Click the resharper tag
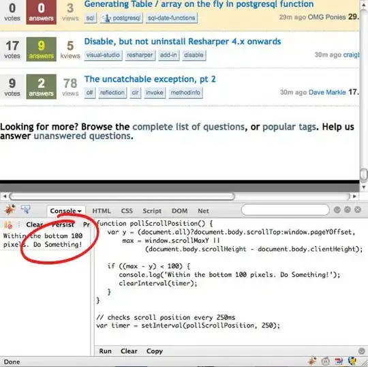The height and width of the screenshot is (367, 368). tap(140, 55)
